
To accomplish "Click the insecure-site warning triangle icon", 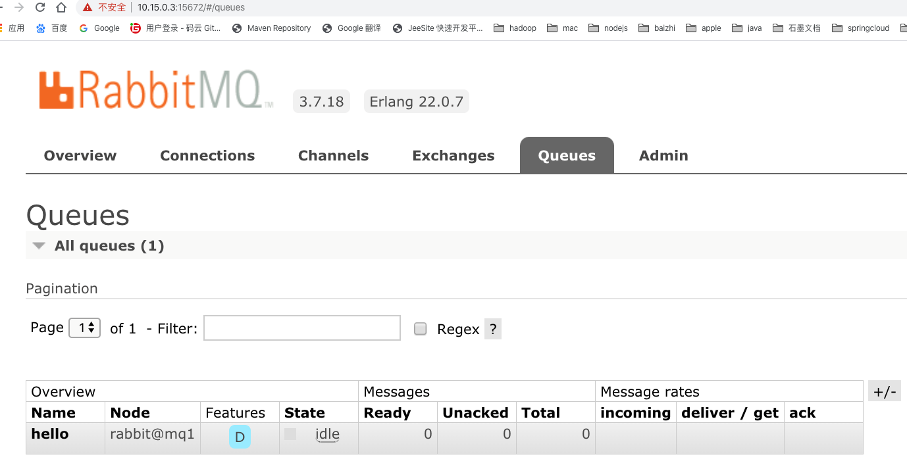I will (88, 7).
